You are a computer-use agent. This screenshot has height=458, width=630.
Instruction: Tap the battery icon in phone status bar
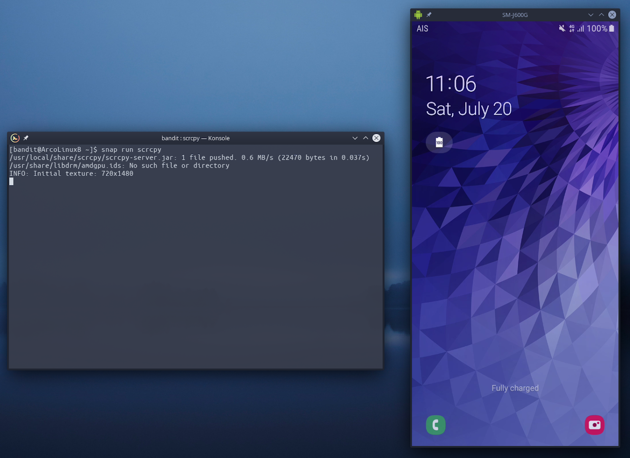click(x=611, y=29)
